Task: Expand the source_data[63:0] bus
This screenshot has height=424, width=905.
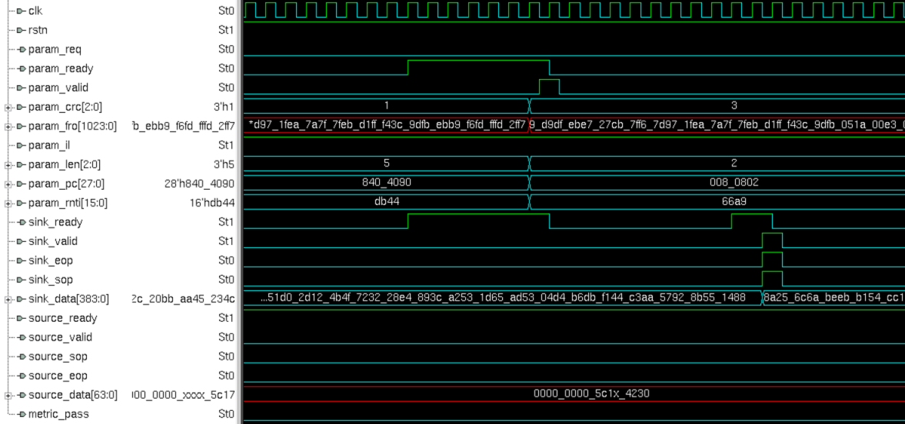Action: point(8,395)
